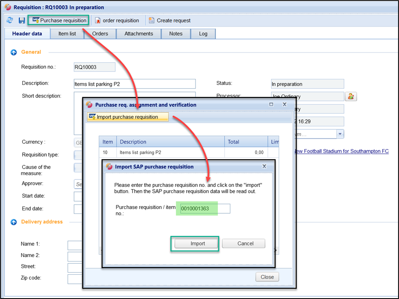
Task: Open the Log tab
Action: tap(203, 34)
